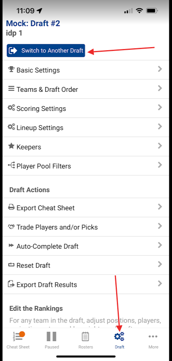
Task: Tap the handshake icon for Trade Players
Action: (11, 226)
